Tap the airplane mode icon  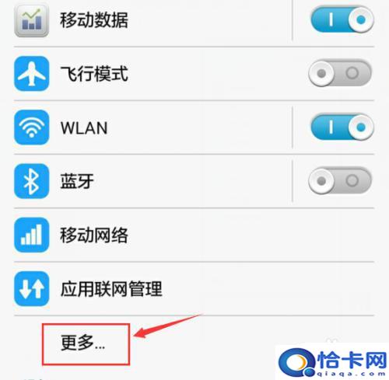(x=31, y=74)
